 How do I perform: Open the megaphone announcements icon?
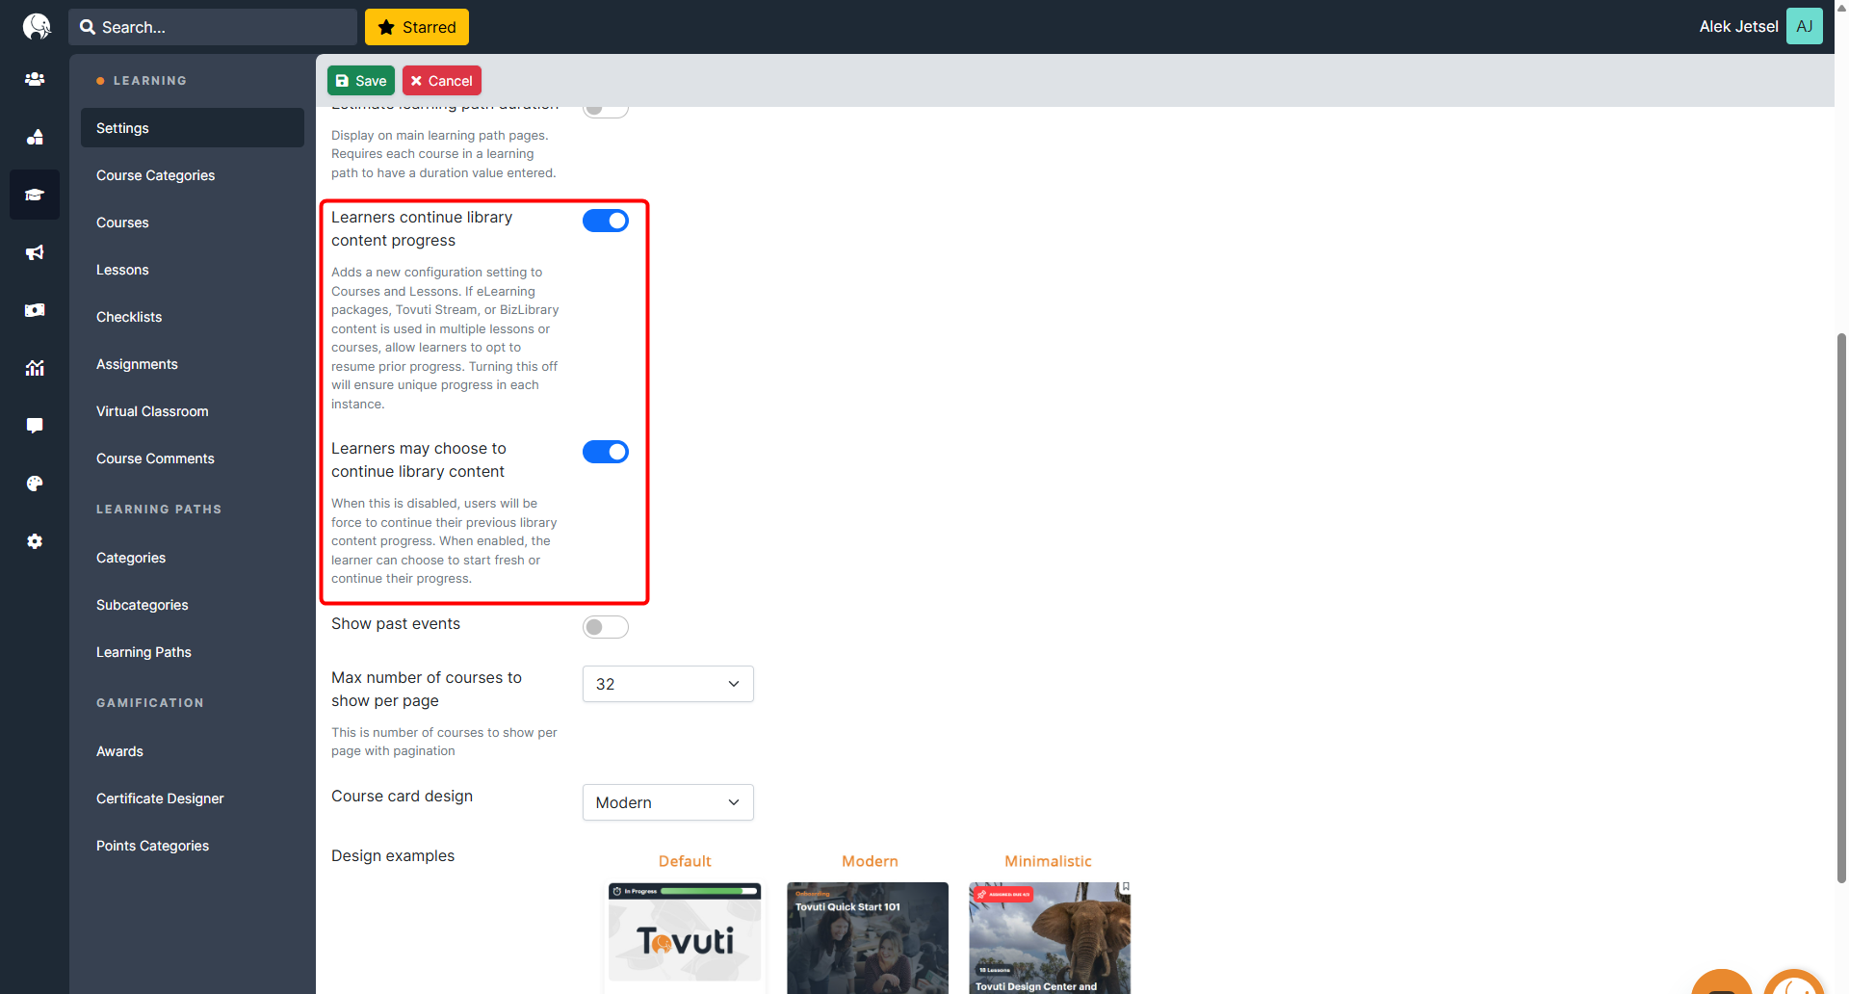35,252
